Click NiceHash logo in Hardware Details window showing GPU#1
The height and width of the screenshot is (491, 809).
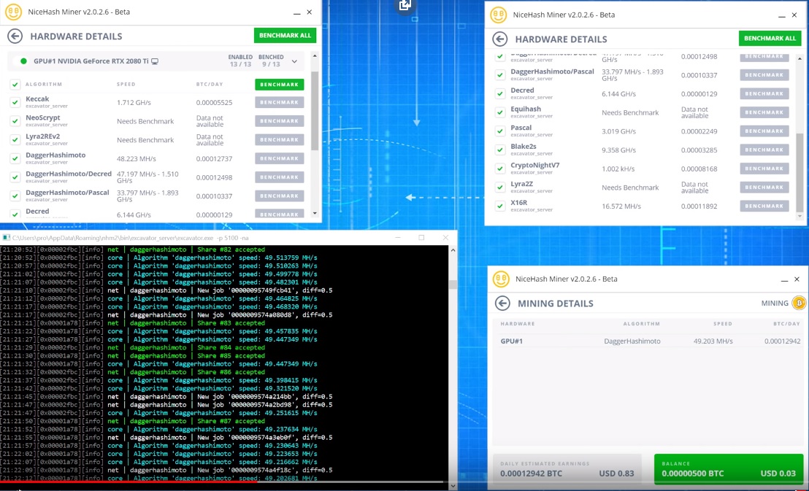click(x=13, y=12)
